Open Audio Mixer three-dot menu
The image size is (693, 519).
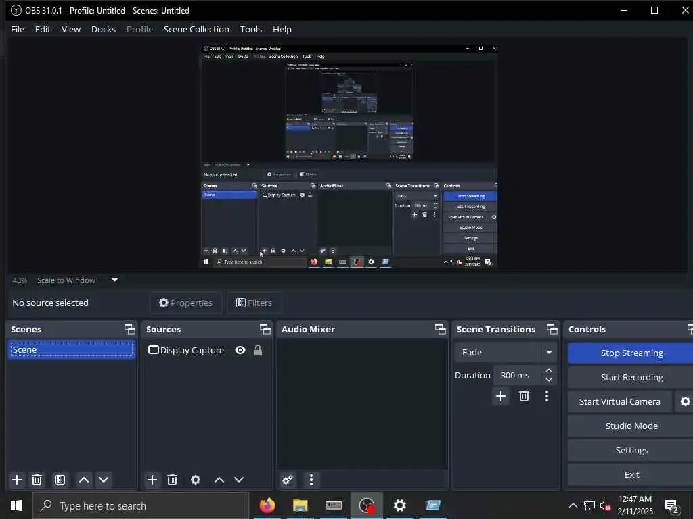[x=311, y=480]
